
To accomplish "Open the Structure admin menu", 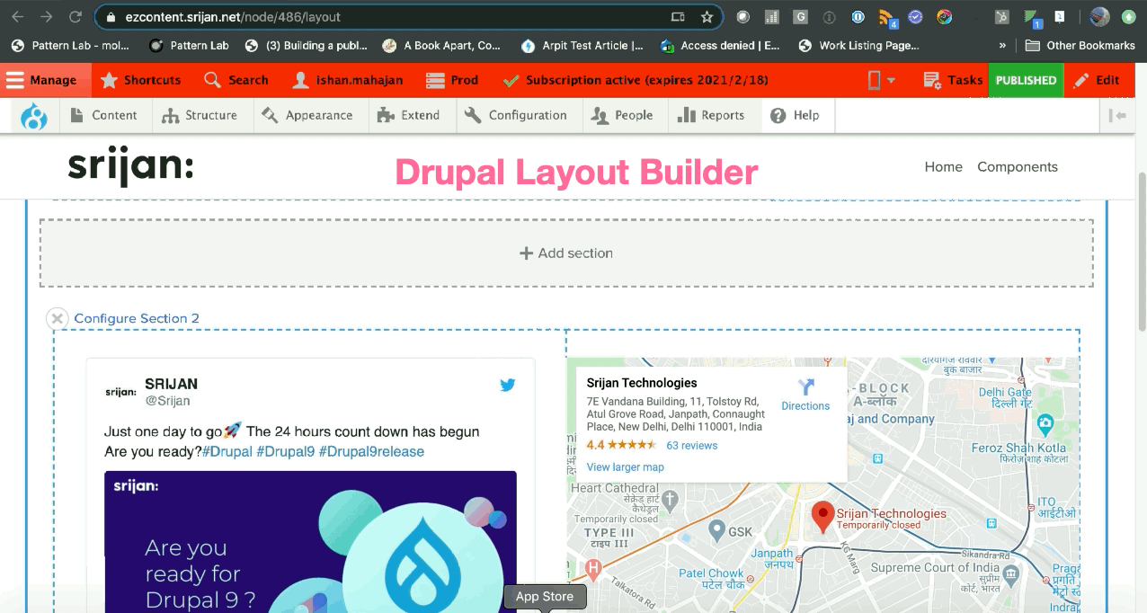I will pyautogui.click(x=200, y=115).
